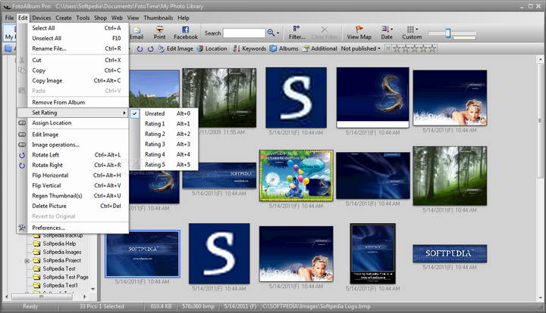Image resolution: width=546 pixels, height=313 pixels.
Task: Click the Edit Image toolbar icon
Action: click(162, 48)
